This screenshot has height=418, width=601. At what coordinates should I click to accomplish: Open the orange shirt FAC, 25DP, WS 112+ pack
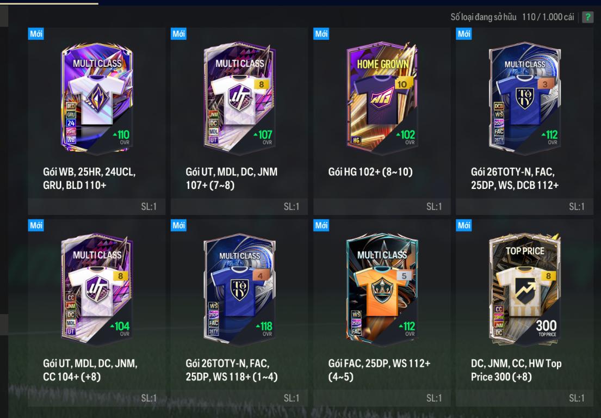(382, 312)
